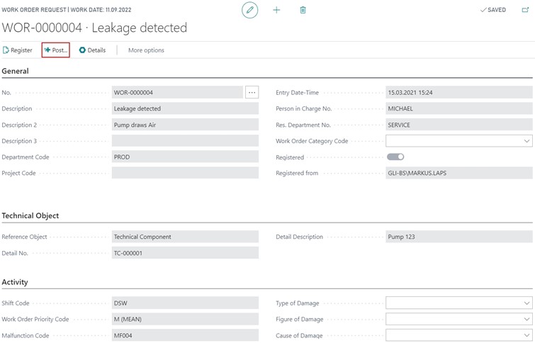
Task: Click the empty Description 3 field
Action: pos(185,140)
